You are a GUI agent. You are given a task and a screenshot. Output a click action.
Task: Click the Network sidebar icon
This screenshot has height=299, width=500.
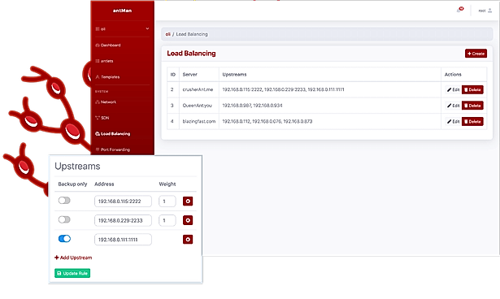pos(98,102)
